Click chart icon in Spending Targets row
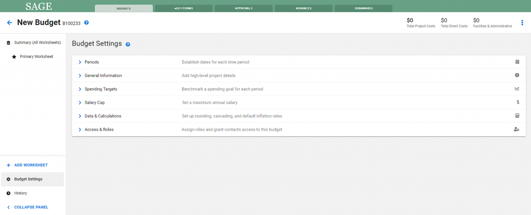 click(517, 89)
